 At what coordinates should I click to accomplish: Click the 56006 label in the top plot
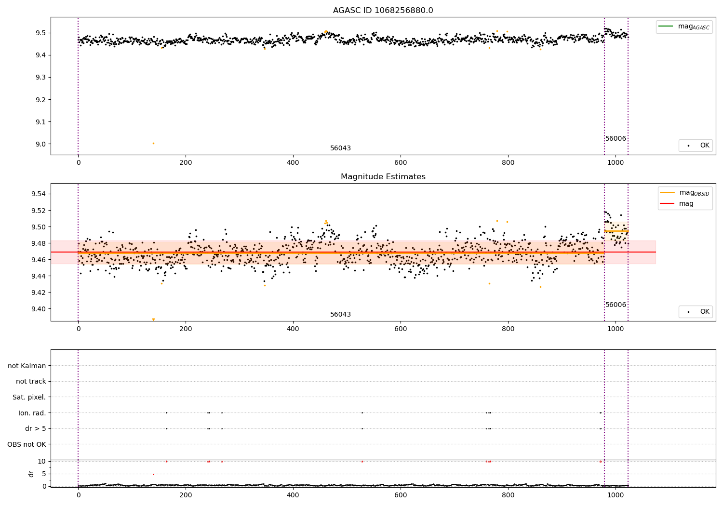(616, 139)
